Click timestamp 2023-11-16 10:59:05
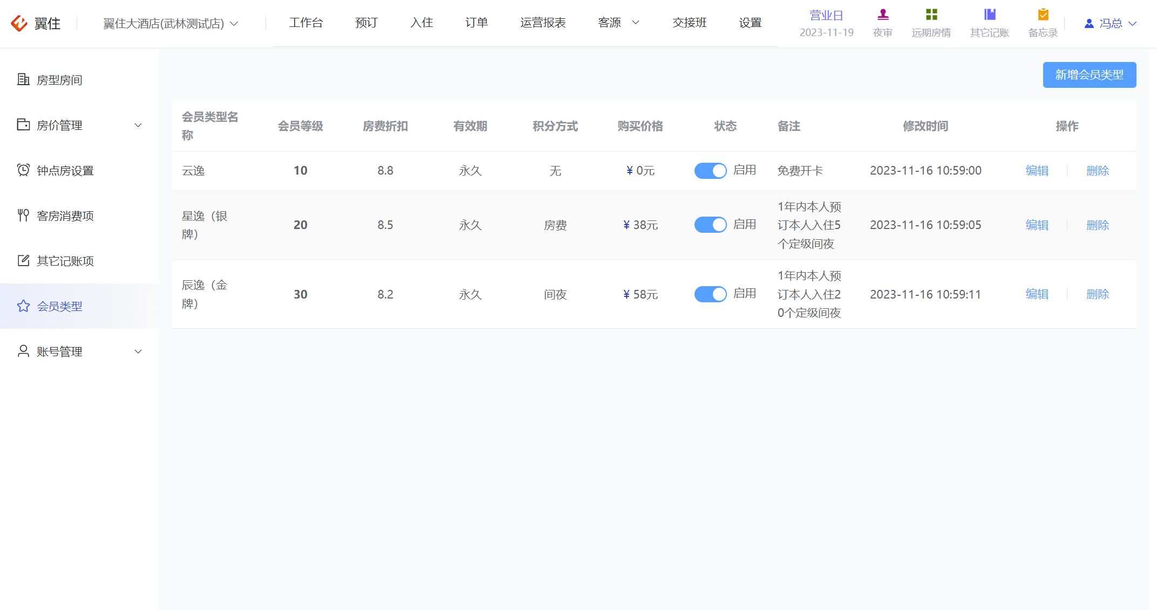 [x=925, y=225]
